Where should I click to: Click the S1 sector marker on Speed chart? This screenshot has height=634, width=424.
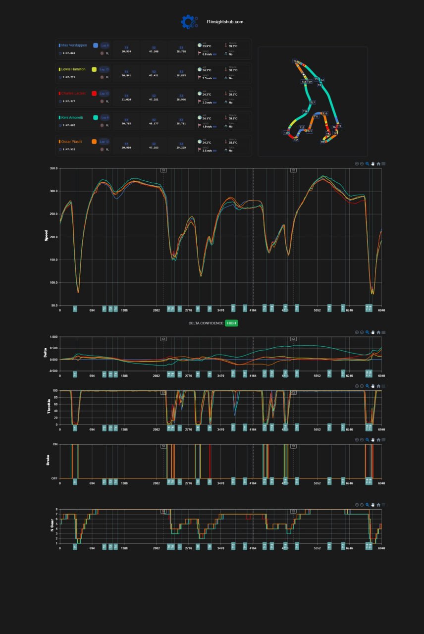point(163,170)
